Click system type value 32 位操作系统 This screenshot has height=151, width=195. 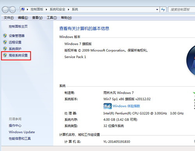[113, 126]
